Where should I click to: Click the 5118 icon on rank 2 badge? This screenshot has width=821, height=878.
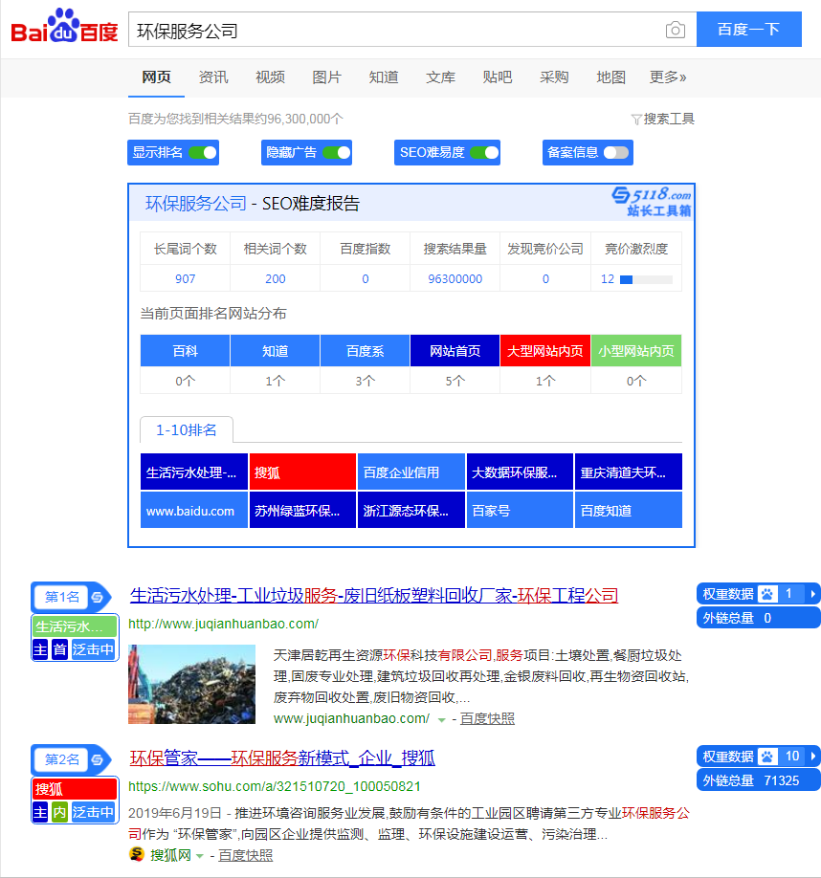tap(98, 759)
